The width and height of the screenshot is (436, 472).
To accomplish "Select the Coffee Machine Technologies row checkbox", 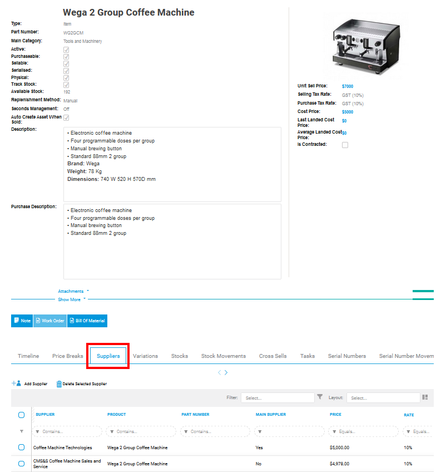I will pyautogui.click(x=21, y=448).
